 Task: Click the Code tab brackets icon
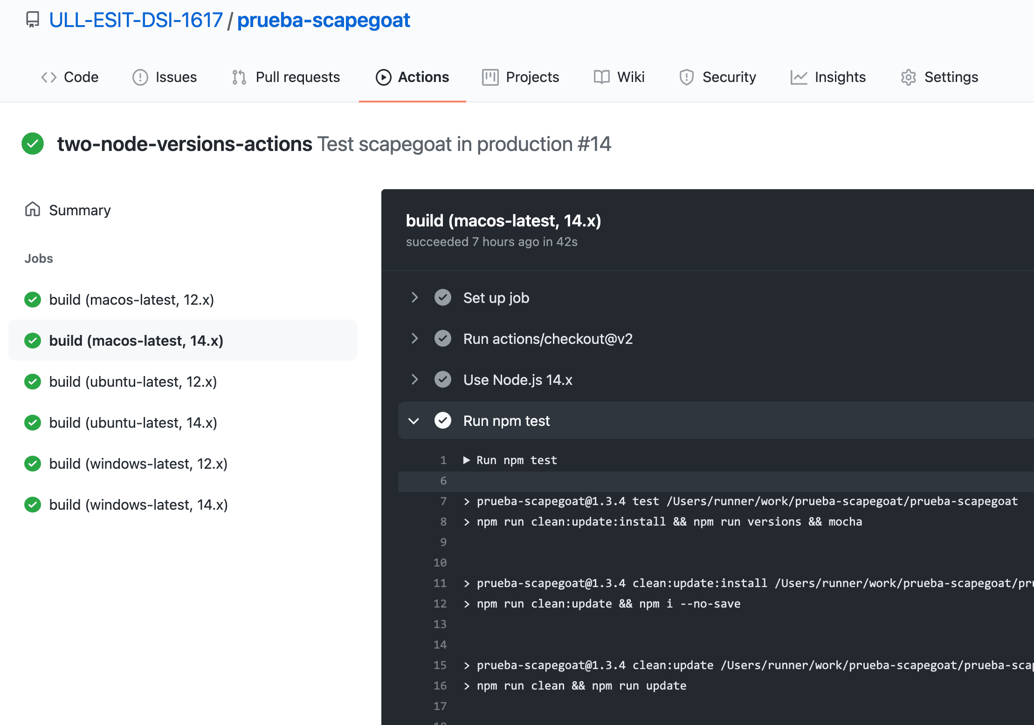(48, 77)
